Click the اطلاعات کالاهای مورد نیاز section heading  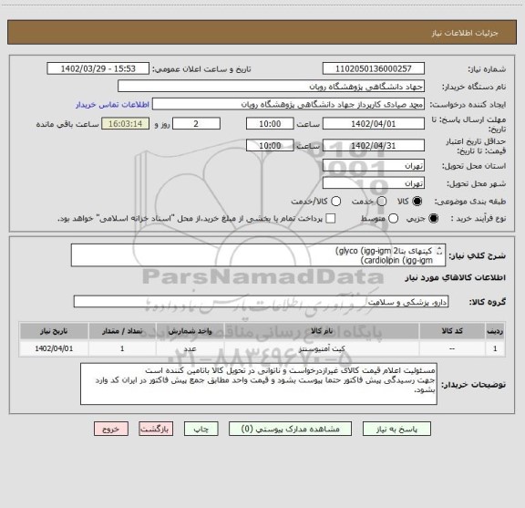point(456,278)
